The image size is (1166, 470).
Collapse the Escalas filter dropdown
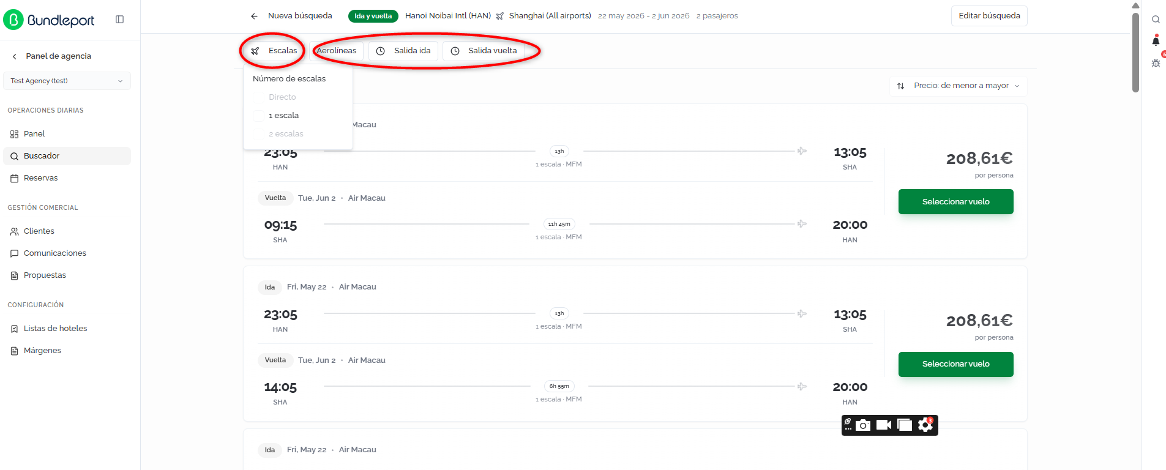(x=274, y=51)
